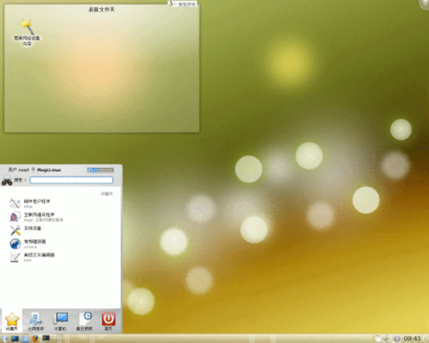Click the Desktop Folder title text
The width and height of the screenshot is (429, 343).
[102, 9]
